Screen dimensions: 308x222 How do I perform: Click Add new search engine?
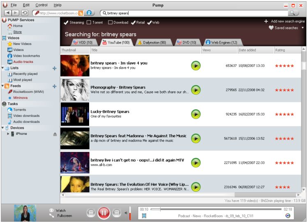coord(285,21)
